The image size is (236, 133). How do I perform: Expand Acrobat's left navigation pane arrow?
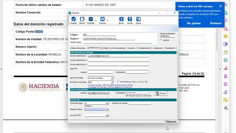[x=1, y=69]
